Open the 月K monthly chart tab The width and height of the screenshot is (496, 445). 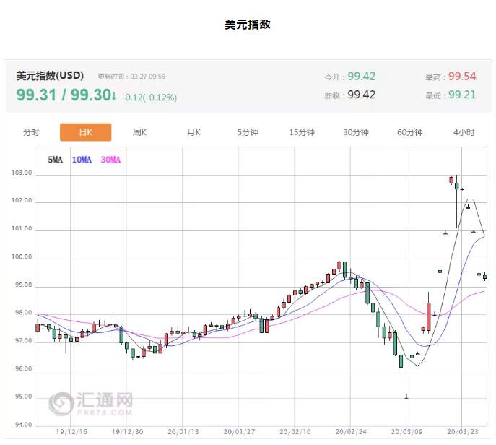click(x=193, y=132)
